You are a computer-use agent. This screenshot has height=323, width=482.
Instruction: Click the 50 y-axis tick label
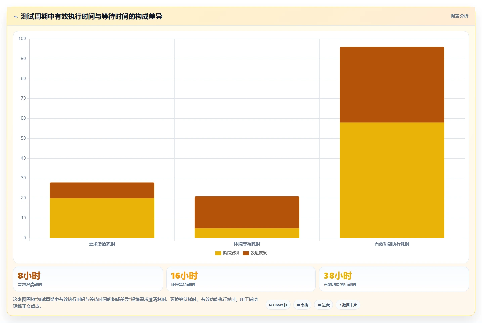[23, 138]
